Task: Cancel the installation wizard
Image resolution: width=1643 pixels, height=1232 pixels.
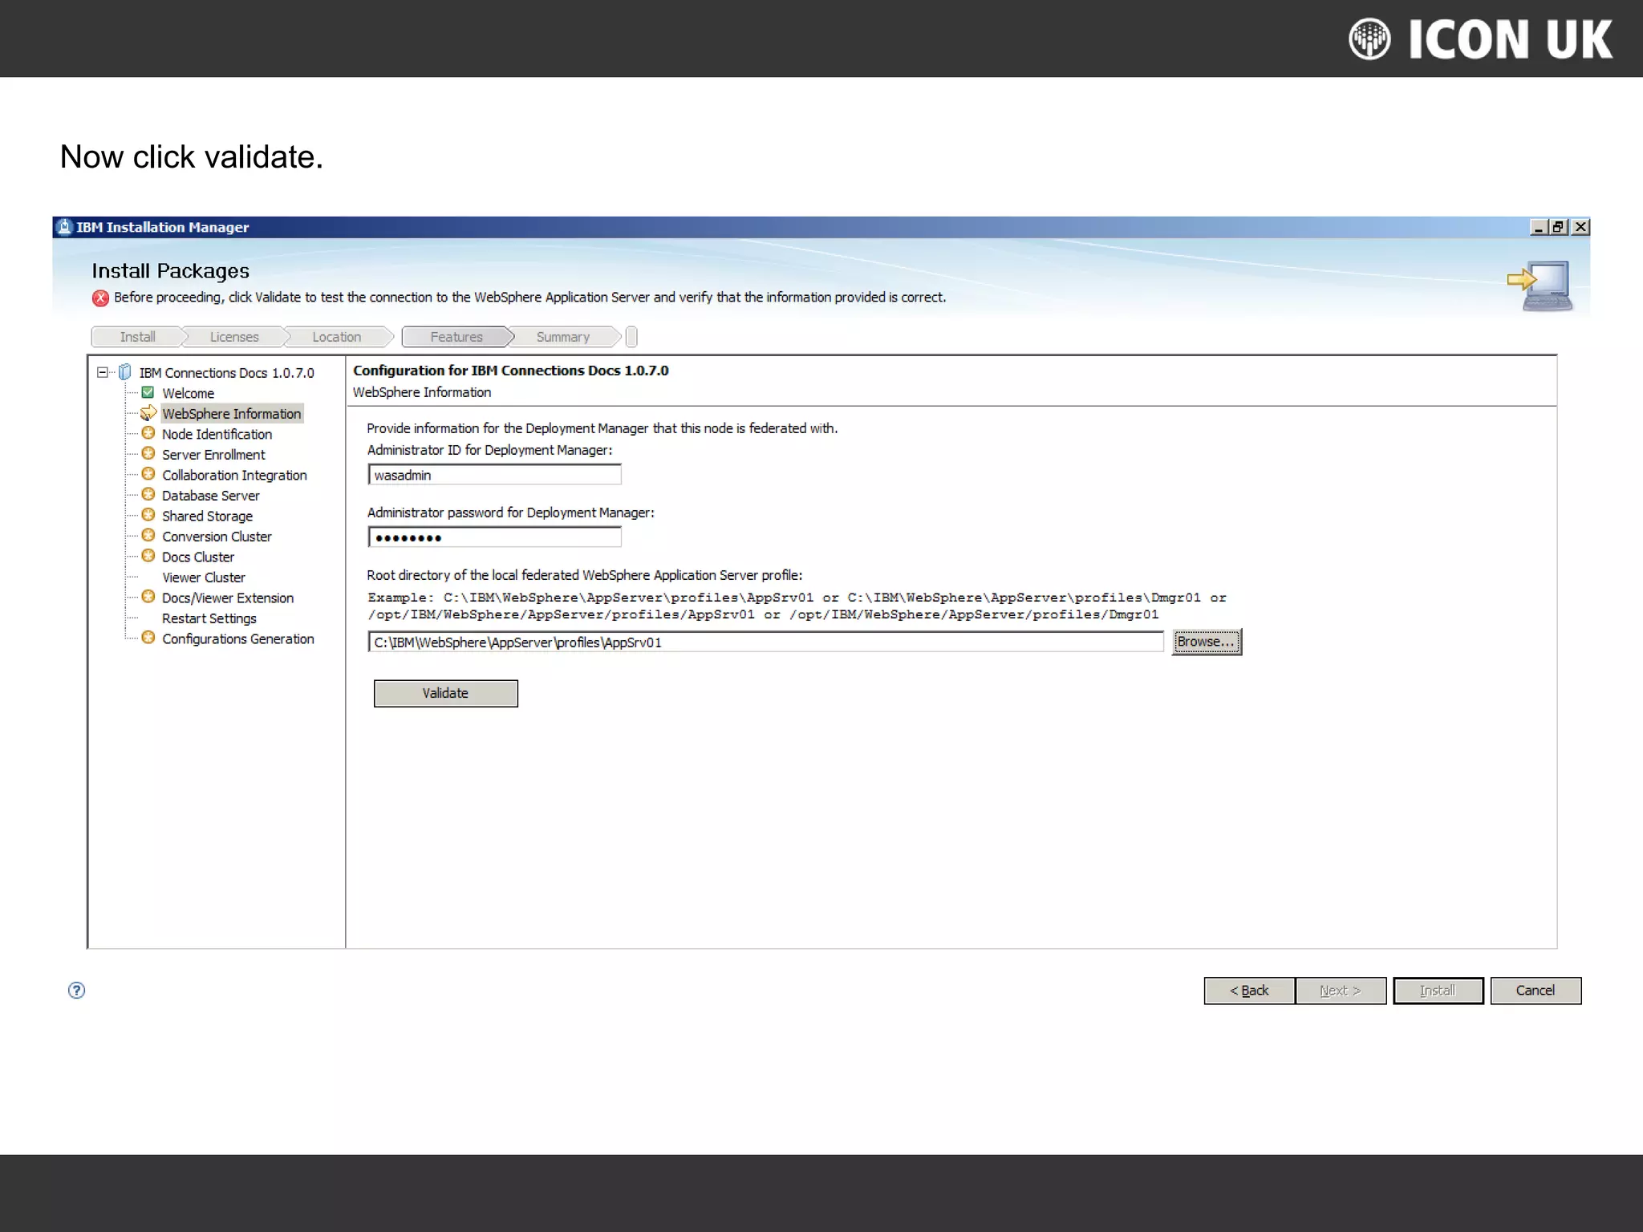Action: coord(1535,991)
